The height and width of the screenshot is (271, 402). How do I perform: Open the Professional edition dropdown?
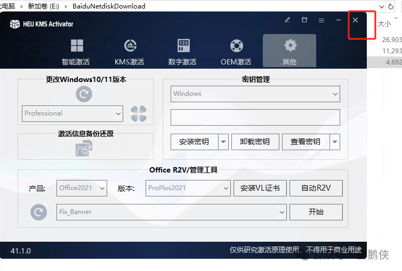[73, 113]
